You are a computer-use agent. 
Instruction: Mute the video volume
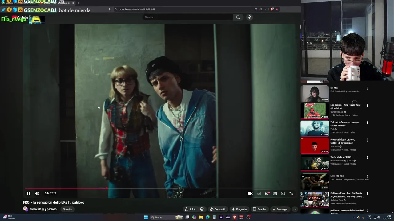click(37, 193)
